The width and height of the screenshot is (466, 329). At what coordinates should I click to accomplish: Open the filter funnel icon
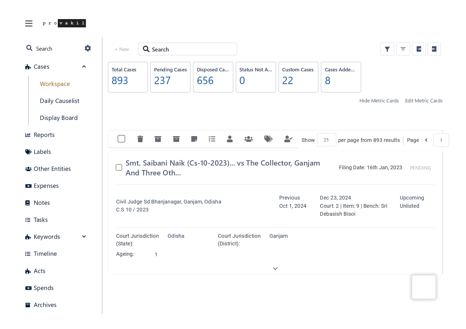click(387, 49)
